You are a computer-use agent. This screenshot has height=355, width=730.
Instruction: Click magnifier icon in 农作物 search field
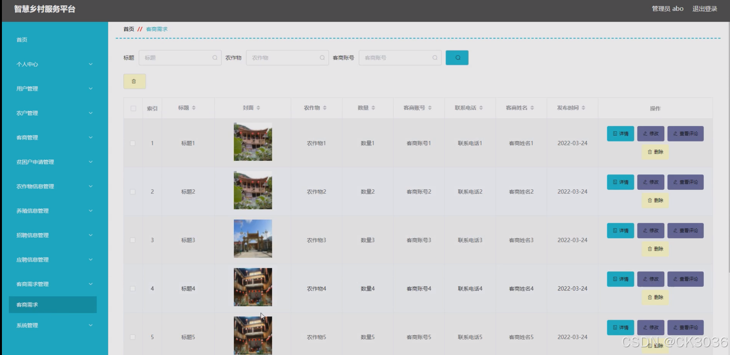pyautogui.click(x=322, y=57)
